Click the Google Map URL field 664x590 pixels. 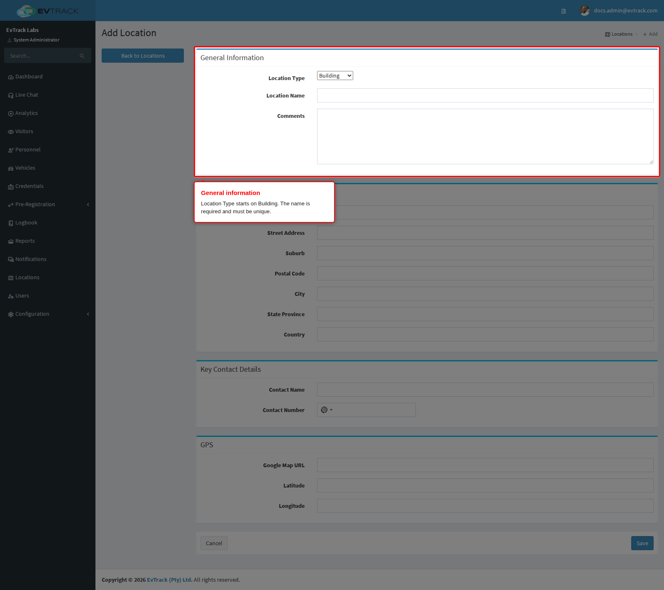(485, 465)
